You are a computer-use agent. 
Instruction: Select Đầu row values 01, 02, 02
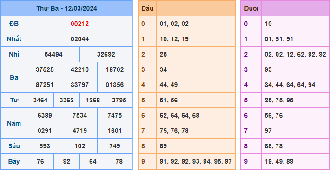[x=174, y=24]
